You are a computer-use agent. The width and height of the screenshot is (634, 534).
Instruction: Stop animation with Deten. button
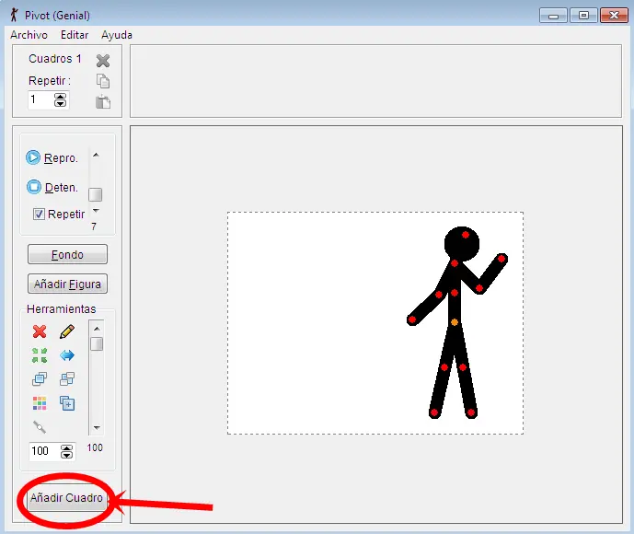pyautogui.click(x=52, y=187)
